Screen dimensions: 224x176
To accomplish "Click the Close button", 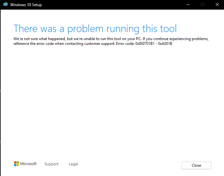I will (196, 165).
